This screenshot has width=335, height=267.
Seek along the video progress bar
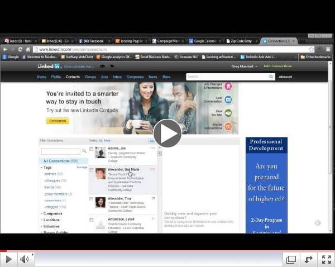click(x=167, y=251)
